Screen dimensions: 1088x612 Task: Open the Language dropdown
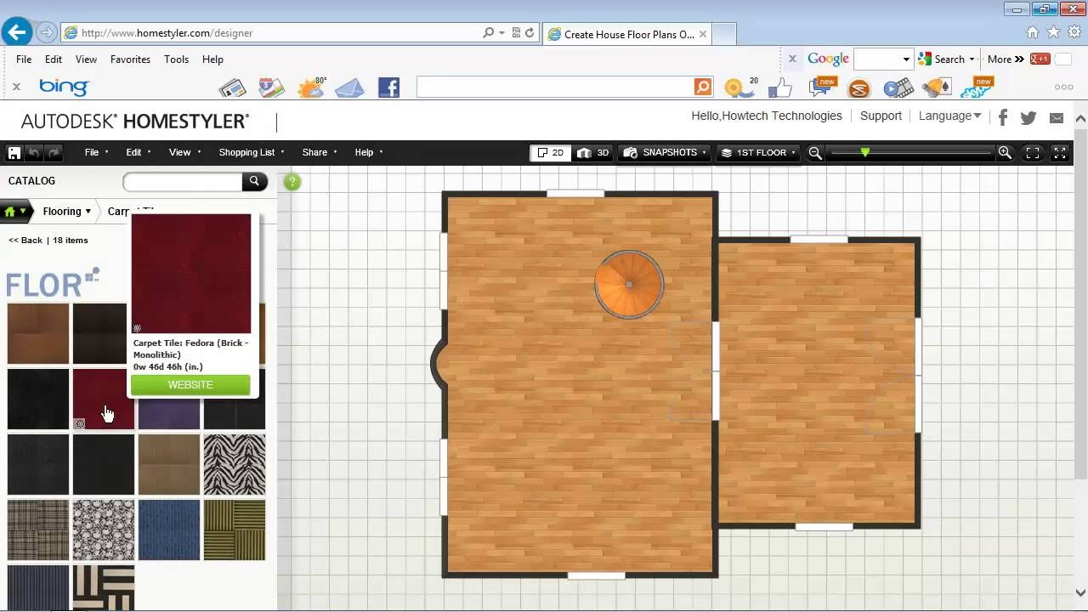pos(949,116)
